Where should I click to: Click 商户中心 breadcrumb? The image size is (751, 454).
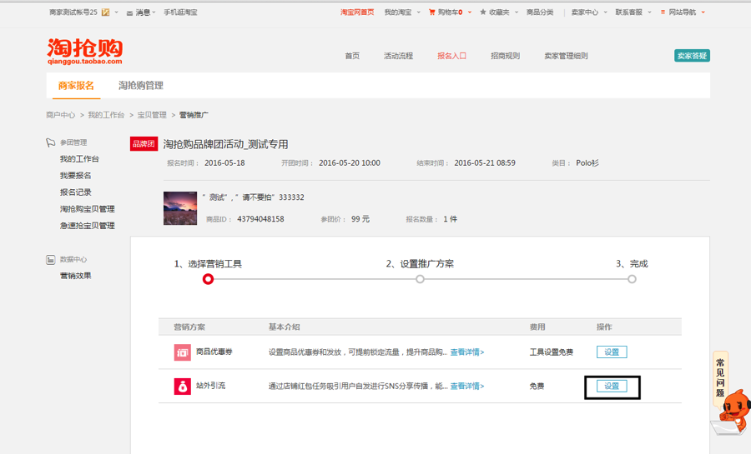60,115
